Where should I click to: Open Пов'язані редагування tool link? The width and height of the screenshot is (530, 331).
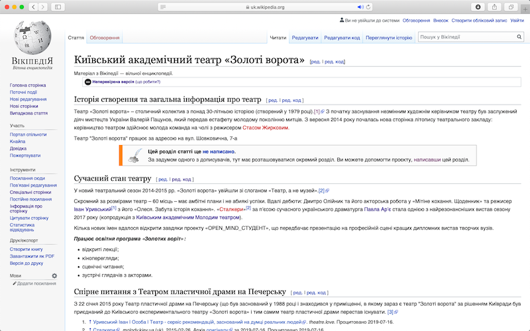pos(33,185)
